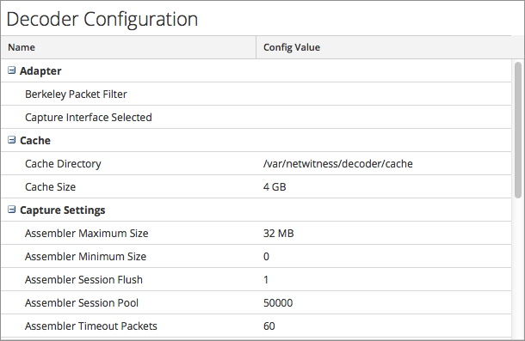The height and width of the screenshot is (341, 525).
Task: Select the Assembler Session Pool row name
Action: [x=82, y=303]
